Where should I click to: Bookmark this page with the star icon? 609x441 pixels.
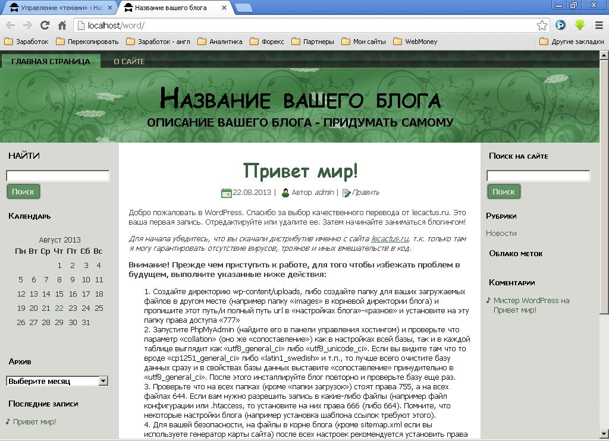pyautogui.click(x=542, y=26)
